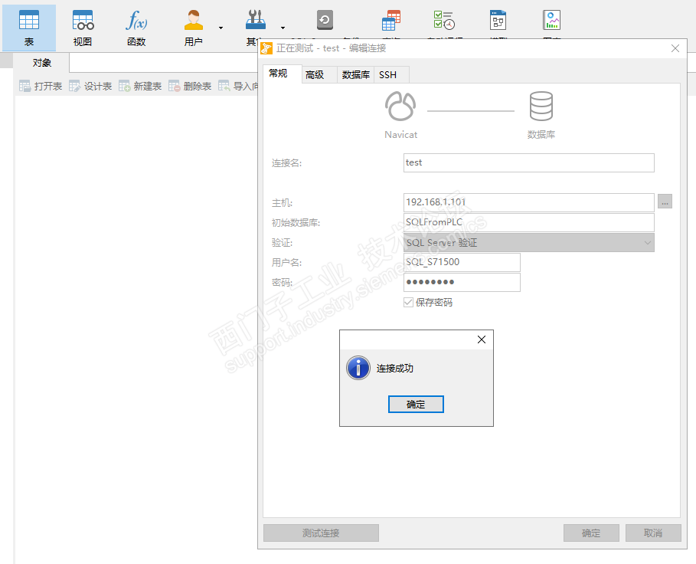Click 确定 at bottom of edit connection dialog
Image resolution: width=696 pixels, height=564 pixels.
pos(591,533)
